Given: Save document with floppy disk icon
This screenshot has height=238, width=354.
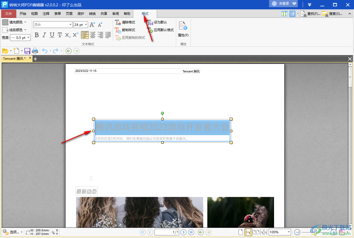Looking at the screenshot, I should (27, 51).
